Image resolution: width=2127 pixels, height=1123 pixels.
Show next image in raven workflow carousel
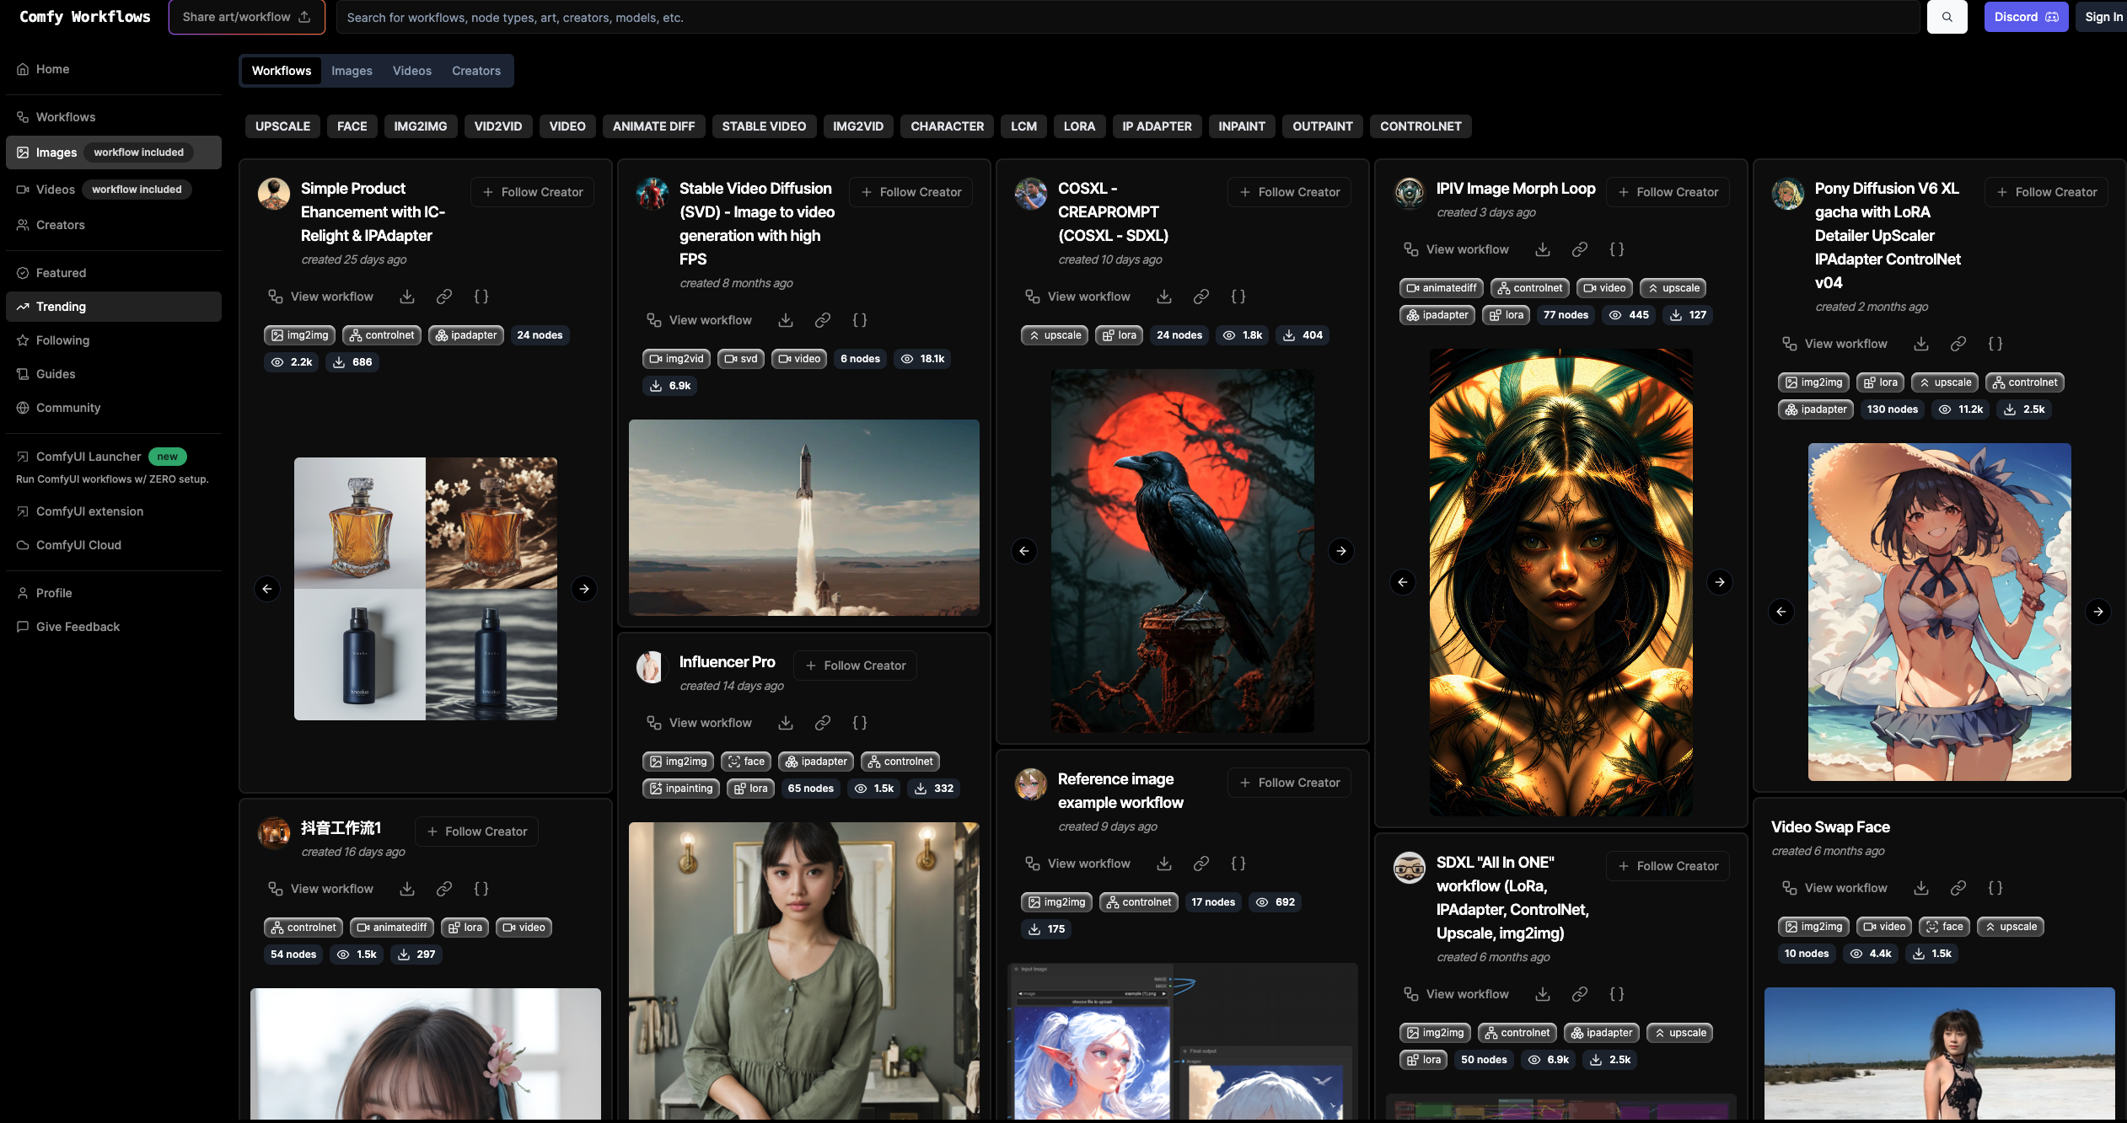[x=1340, y=551]
